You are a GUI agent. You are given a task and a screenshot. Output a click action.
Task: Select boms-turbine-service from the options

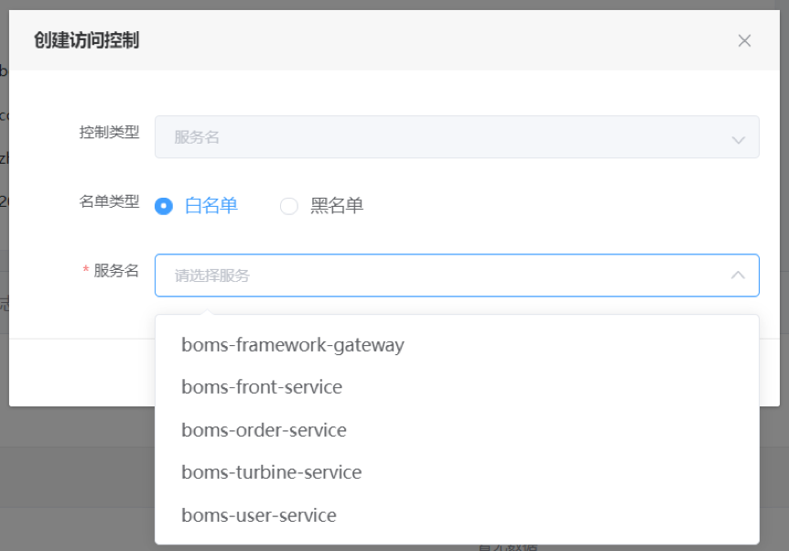(x=271, y=472)
